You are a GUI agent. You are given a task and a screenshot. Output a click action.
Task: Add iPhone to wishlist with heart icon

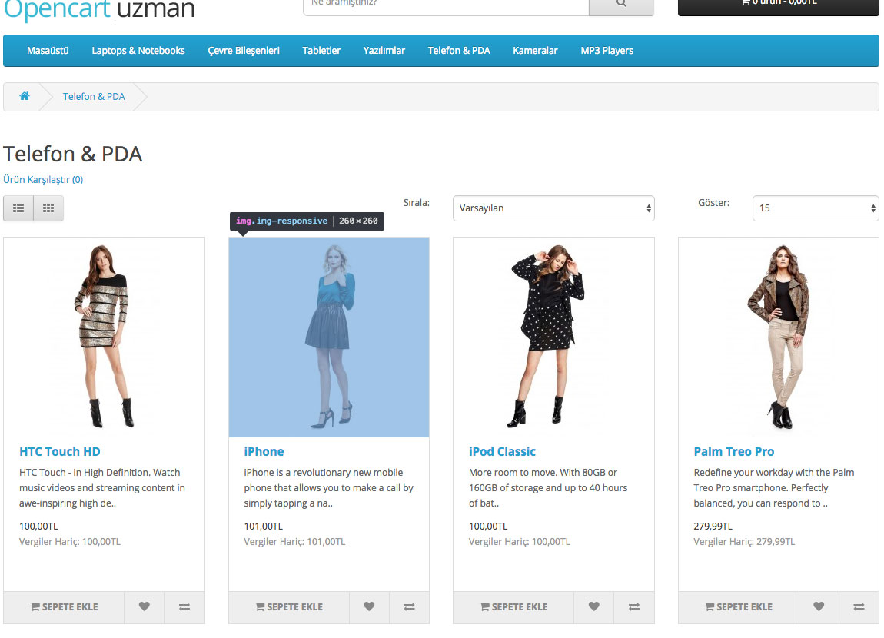coord(369,606)
